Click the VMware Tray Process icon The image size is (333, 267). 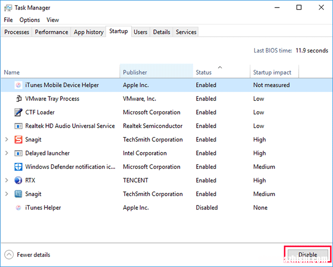pos(19,99)
